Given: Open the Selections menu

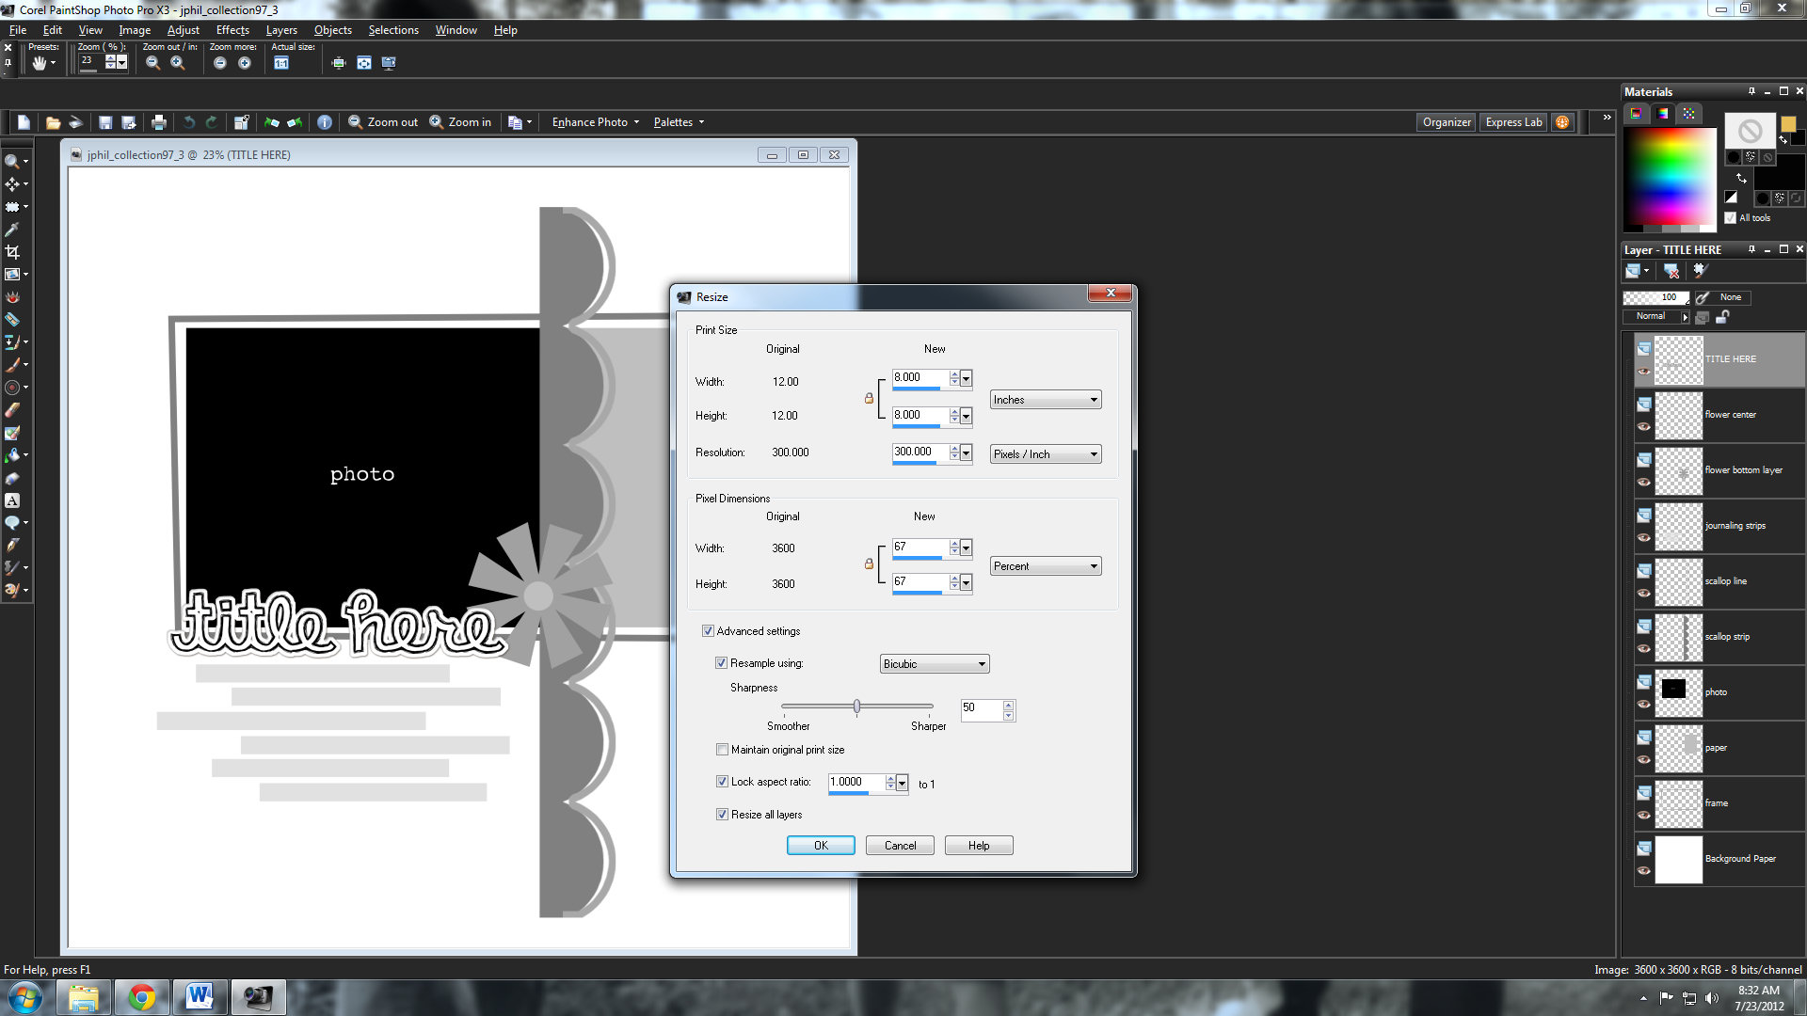Looking at the screenshot, I should pos(393,30).
